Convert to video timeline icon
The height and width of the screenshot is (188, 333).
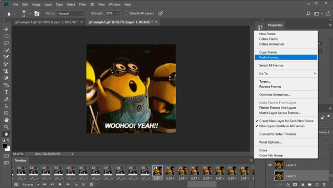[x=16, y=184]
